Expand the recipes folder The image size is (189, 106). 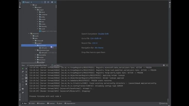click(x=35, y=57)
